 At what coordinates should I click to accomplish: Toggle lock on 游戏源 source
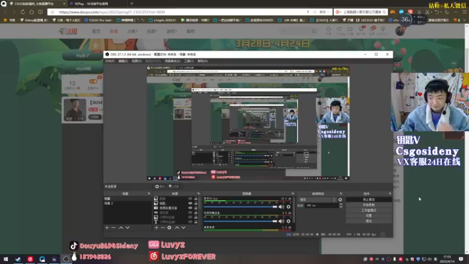pyautogui.click(x=196, y=212)
